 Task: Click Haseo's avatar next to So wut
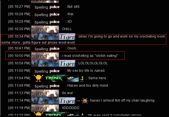point(45,93)
